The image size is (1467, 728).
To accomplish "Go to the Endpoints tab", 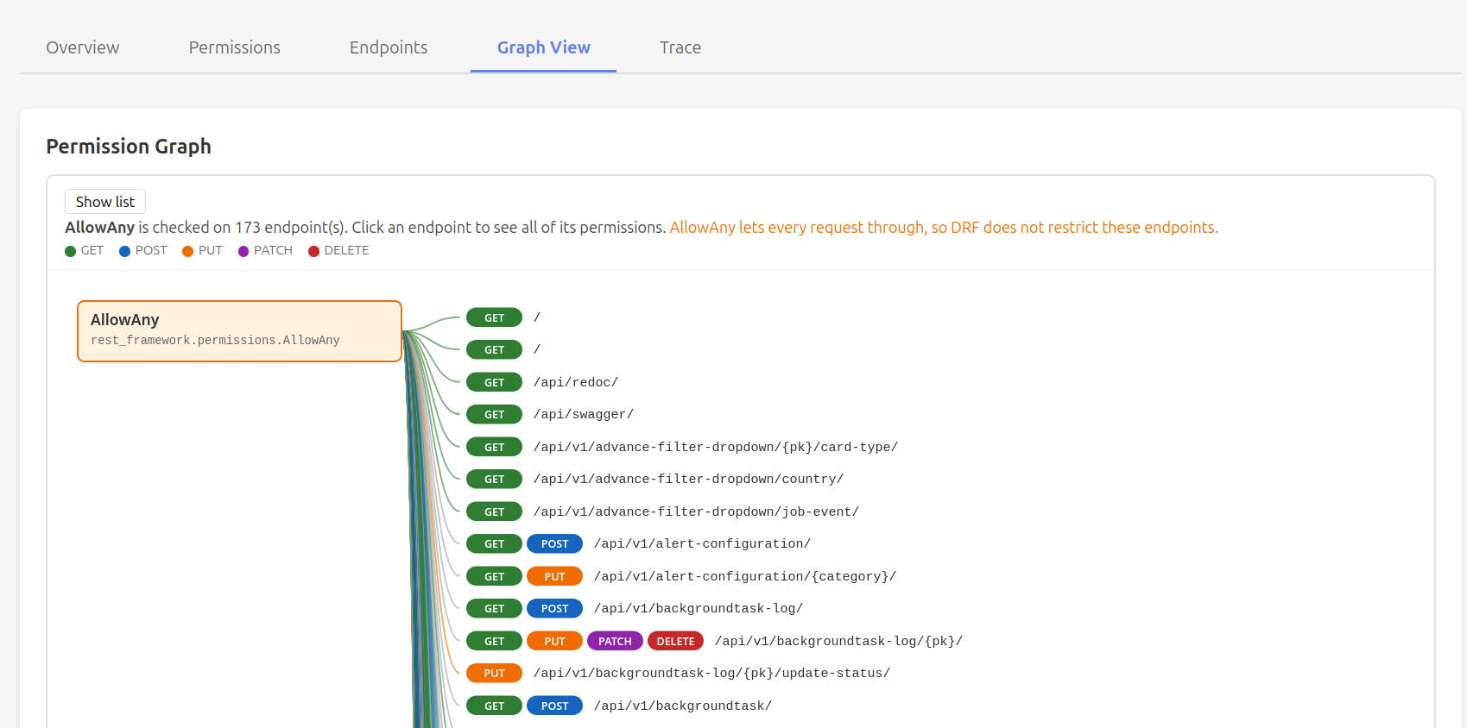I will pos(389,47).
